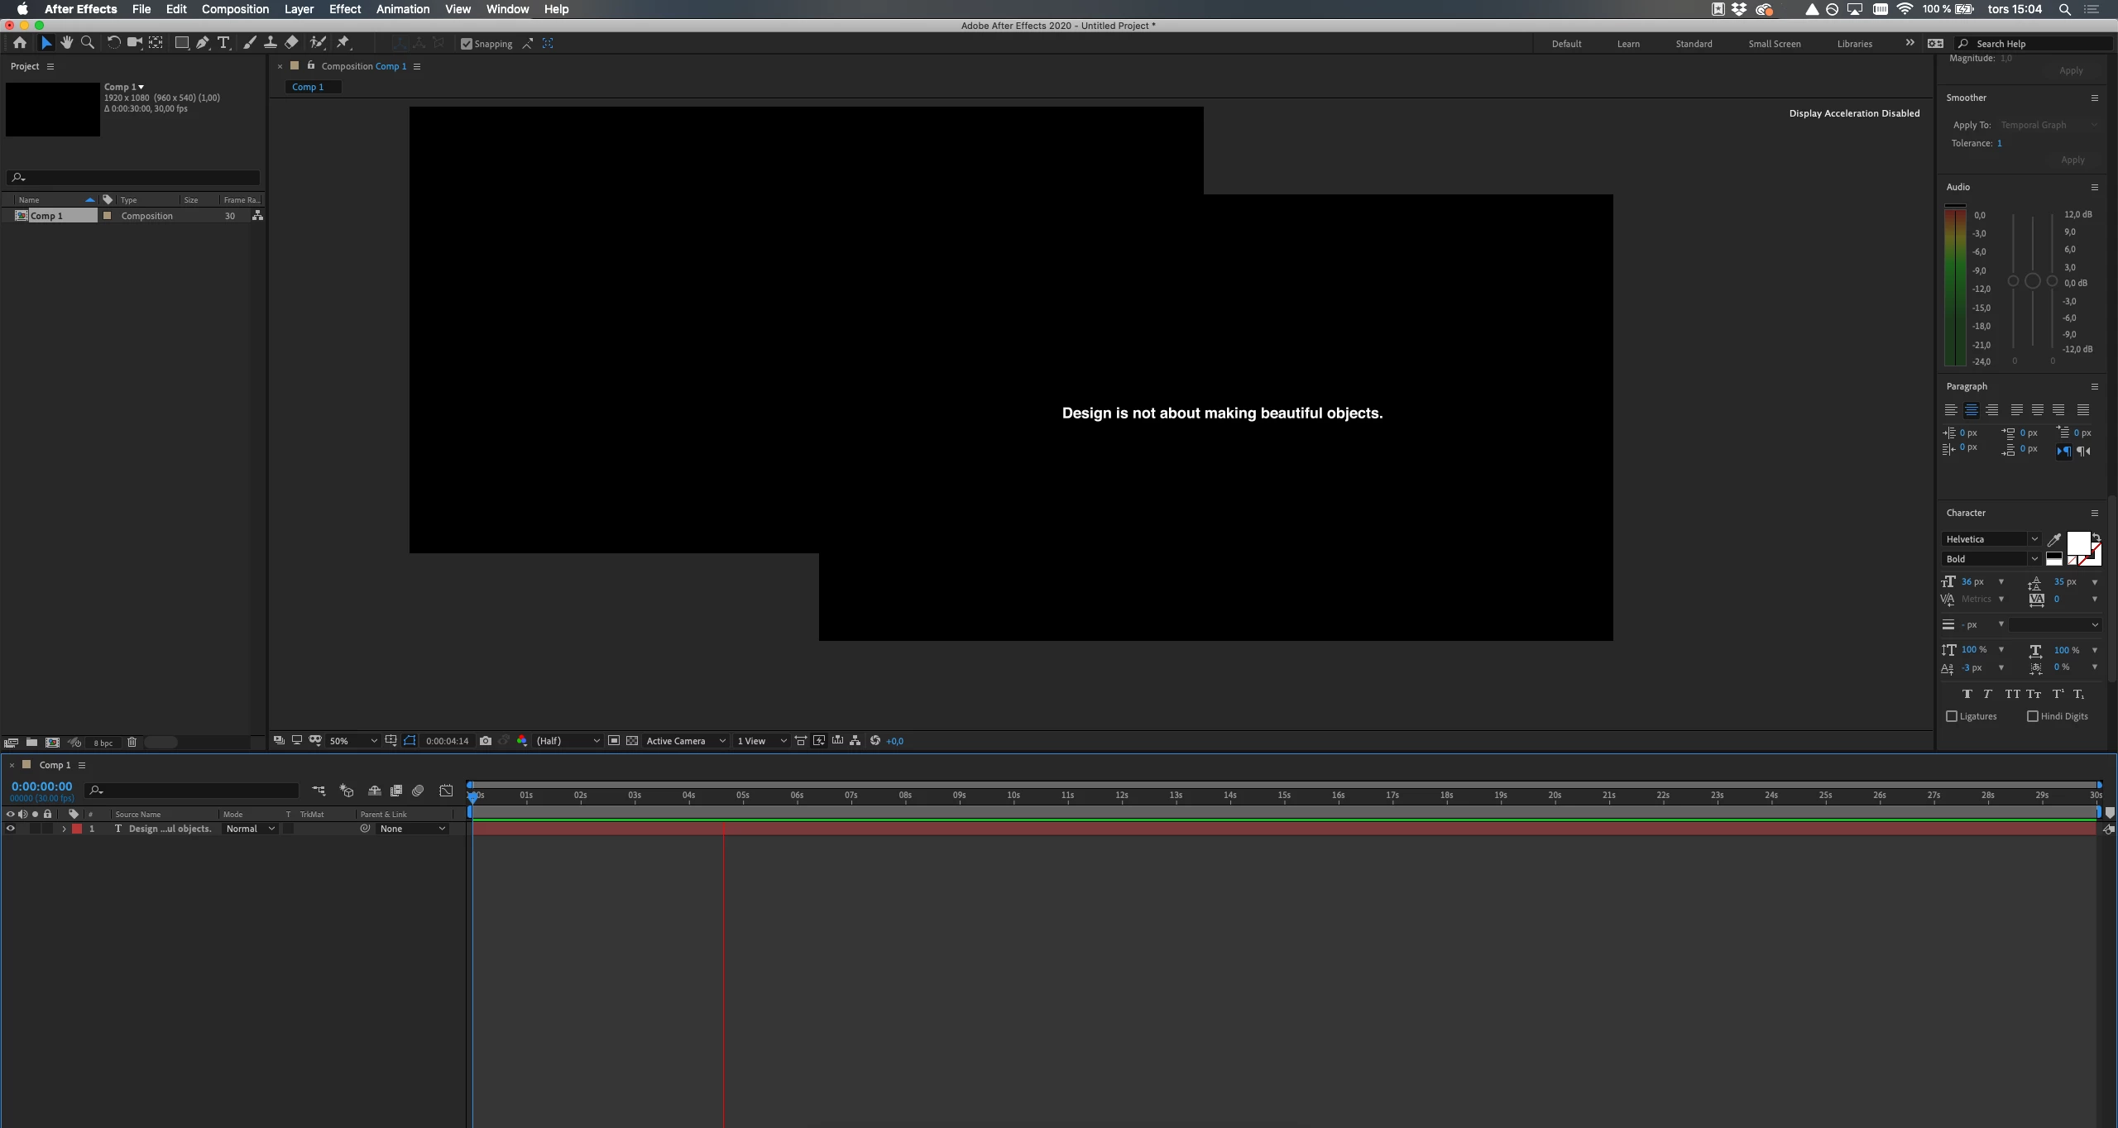Viewport: 2118px width, 1128px height.
Task: Click the Libraries workspace button
Action: click(x=1854, y=44)
